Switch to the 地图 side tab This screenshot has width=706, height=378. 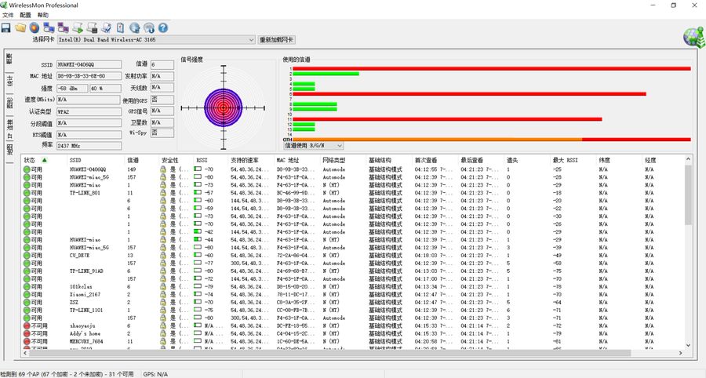(9, 150)
